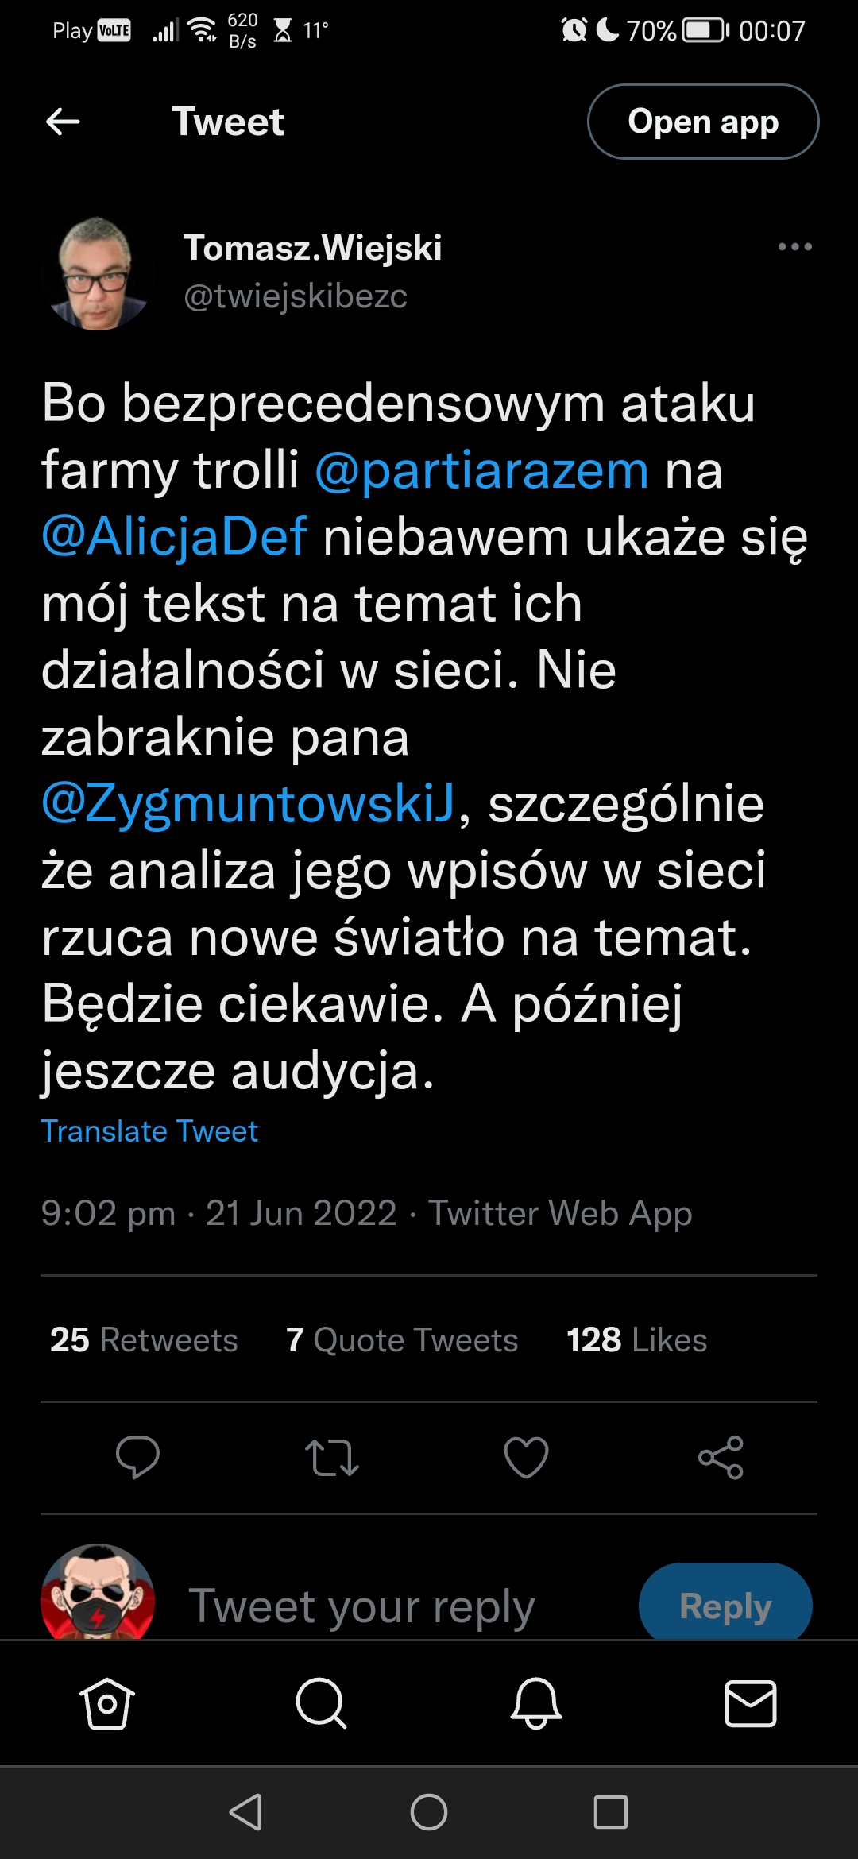858x1859 pixels.
Task: Open the three-dot tweet options menu
Action: (x=794, y=247)
